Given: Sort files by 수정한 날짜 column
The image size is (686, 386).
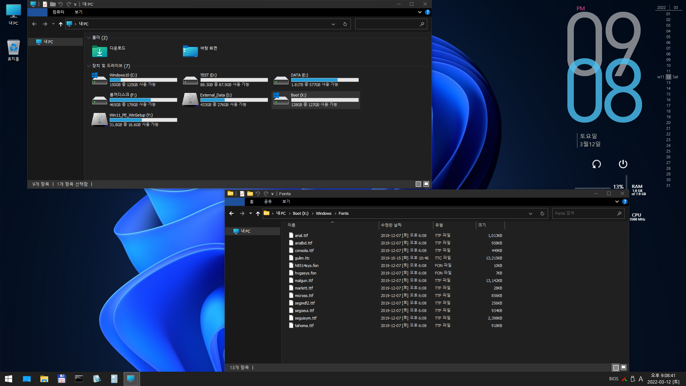Looking at the screenshot, I should click(x=406, y=225).
